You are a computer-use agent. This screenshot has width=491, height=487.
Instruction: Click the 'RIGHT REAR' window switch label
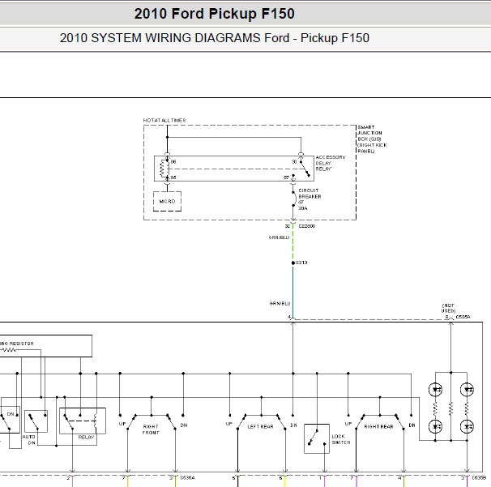point(379,426)
